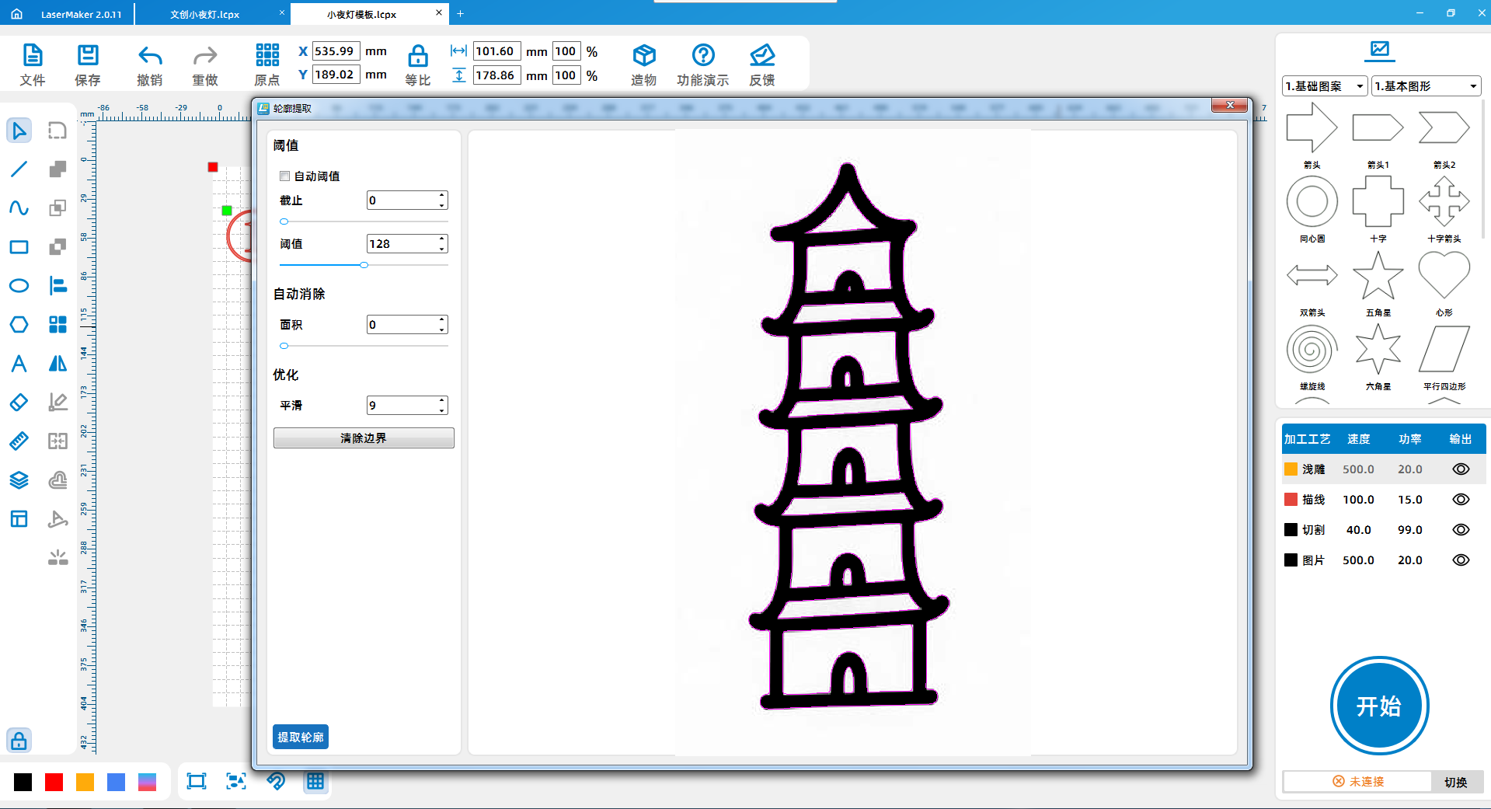
Task: Click the 造物 cube icon
Action: (643, 56)
